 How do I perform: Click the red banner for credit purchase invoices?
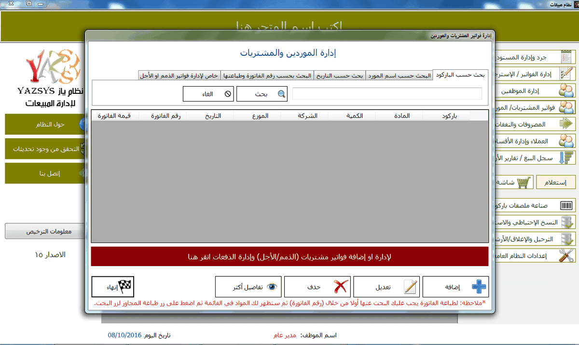289,256
